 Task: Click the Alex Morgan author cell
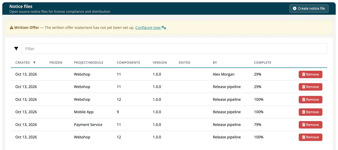224,74
